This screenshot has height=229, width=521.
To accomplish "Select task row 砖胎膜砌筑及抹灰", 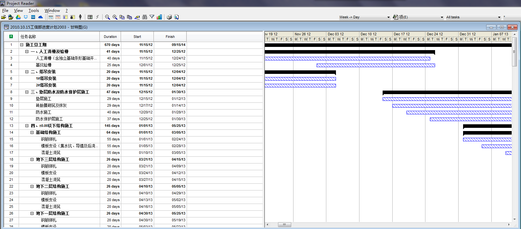I will click(134, 106).
